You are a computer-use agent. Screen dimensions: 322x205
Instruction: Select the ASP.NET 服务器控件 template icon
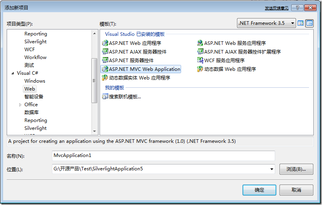tap(105, 60)
